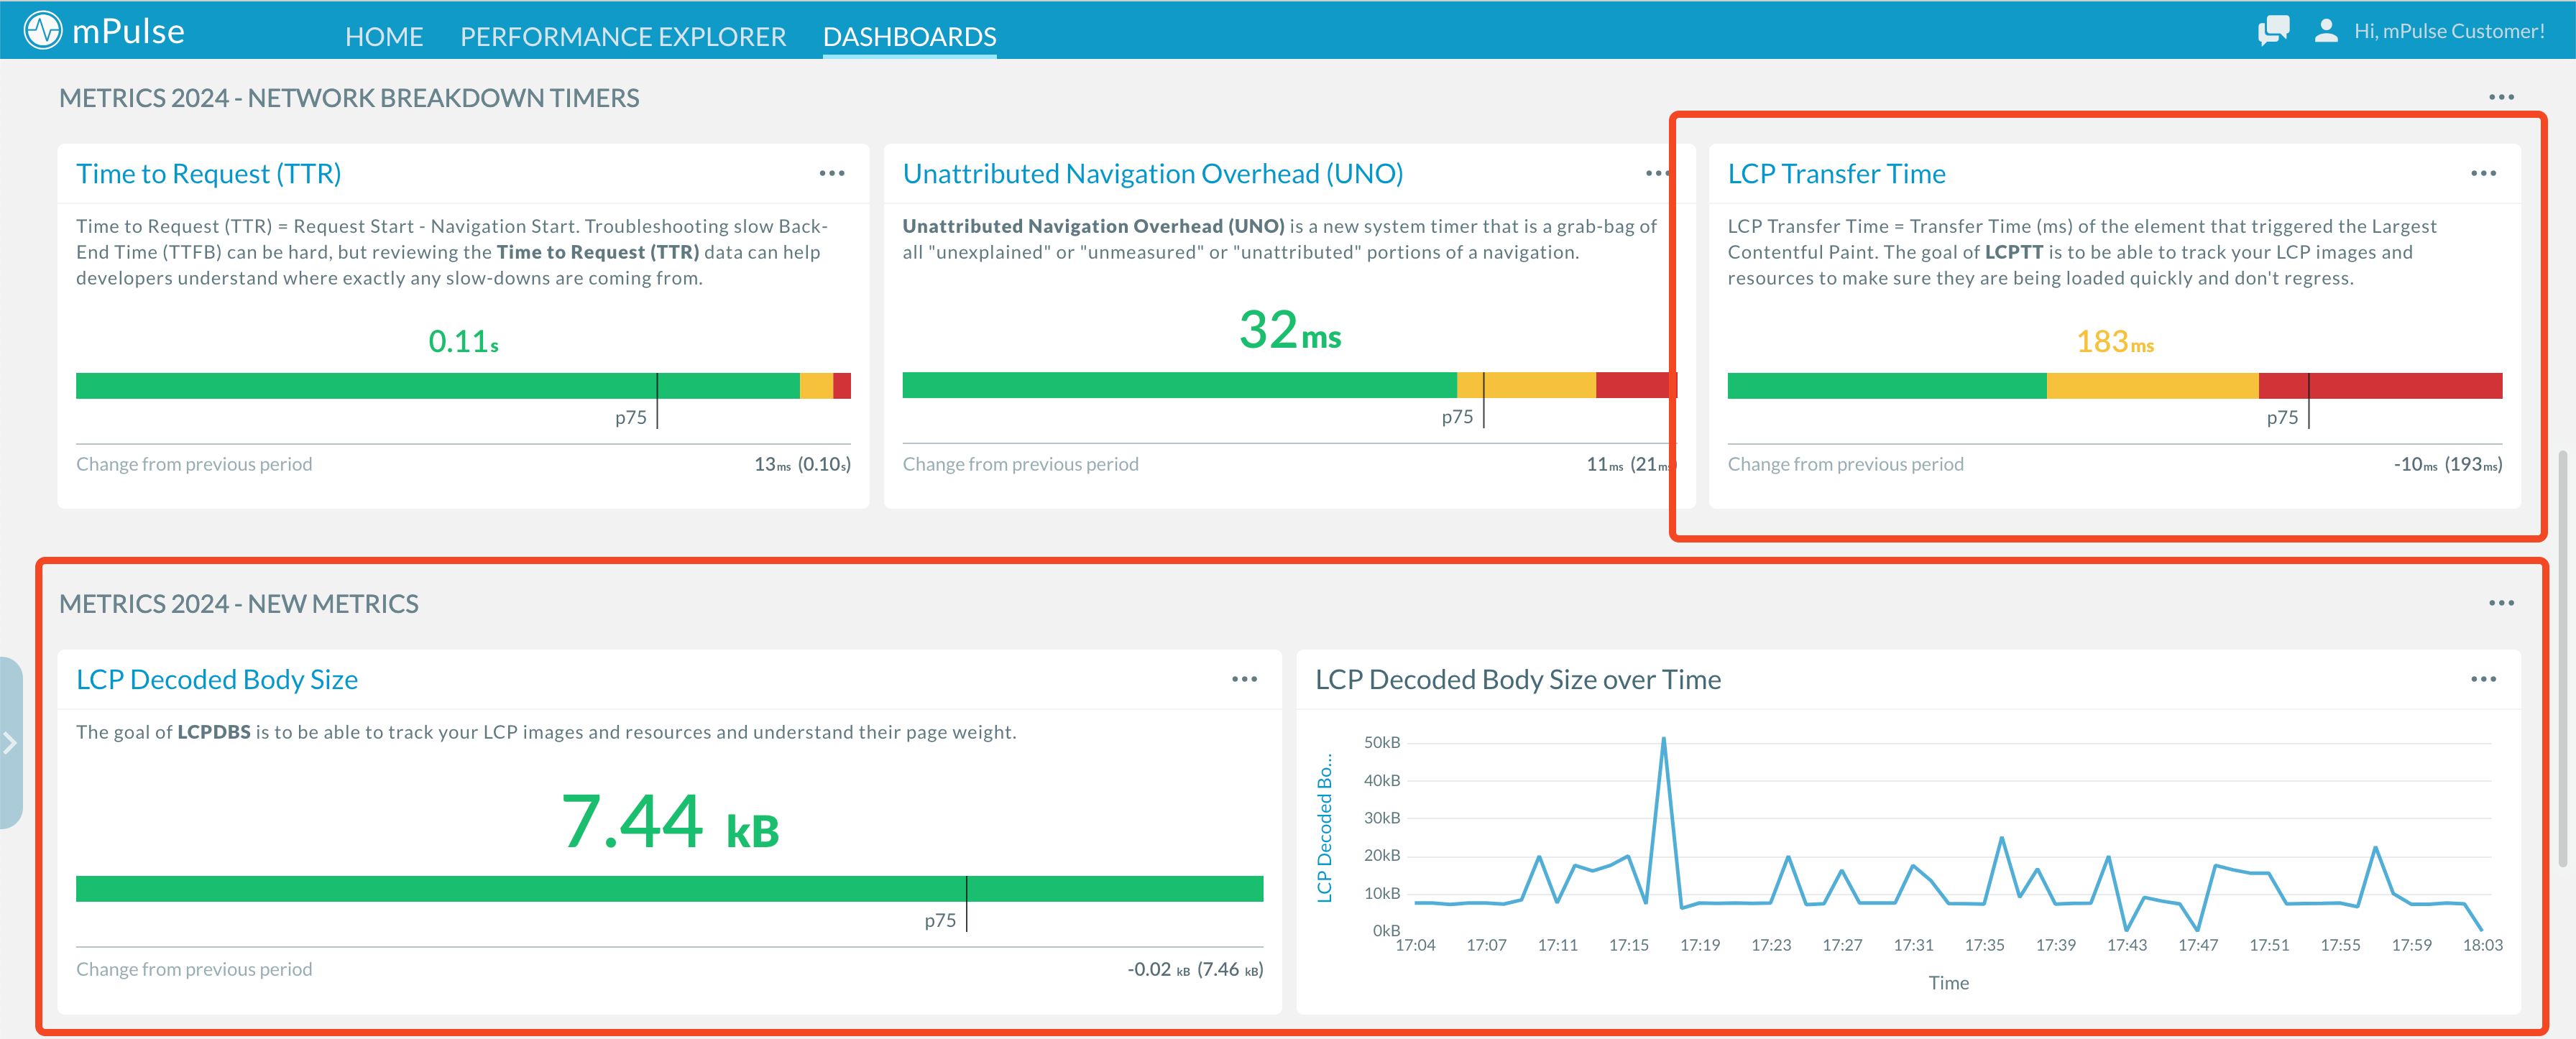
Task: Click the page vertical scrollbar
Action: 2564,659
